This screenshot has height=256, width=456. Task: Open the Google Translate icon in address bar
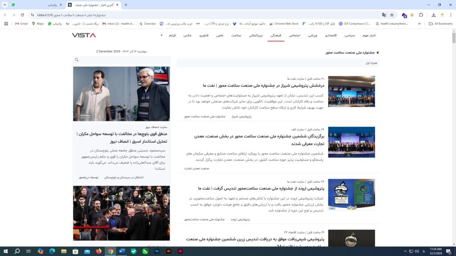pyautogui.click(x=384, y=15)
